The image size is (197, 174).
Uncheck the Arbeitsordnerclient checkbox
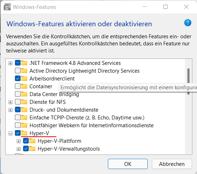pyautogui.click(x=18, y=79)
